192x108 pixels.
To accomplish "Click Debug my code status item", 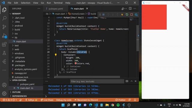I will pyautogui.click(x=64, y=100).
